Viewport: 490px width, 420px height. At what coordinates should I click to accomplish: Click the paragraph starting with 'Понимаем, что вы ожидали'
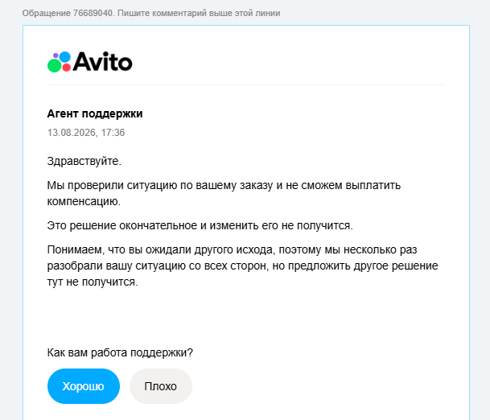click(x=242, y=266)
